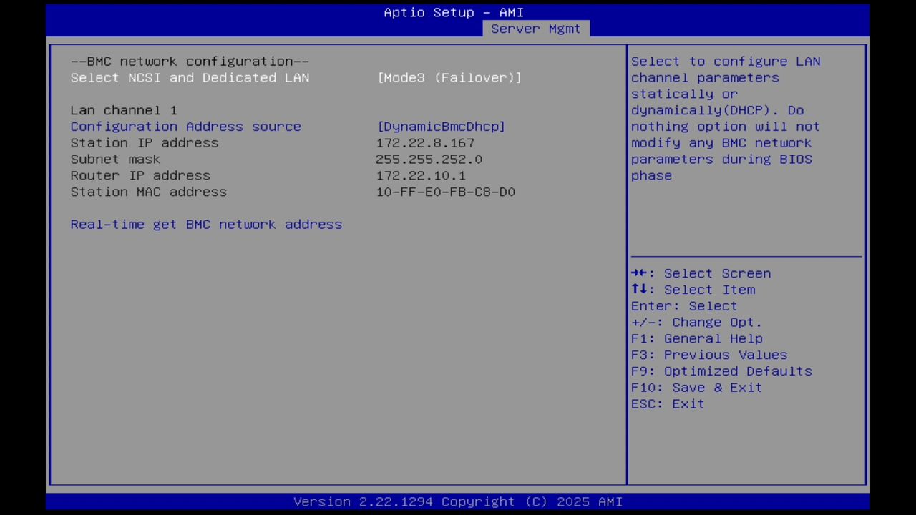Click the Router IP address 172.22.10.1
916x515 pixels.
pyautogui.click(x=421, y=175)
